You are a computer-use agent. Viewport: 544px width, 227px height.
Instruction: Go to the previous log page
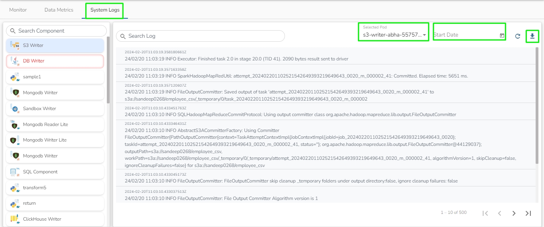click(499, 213)
